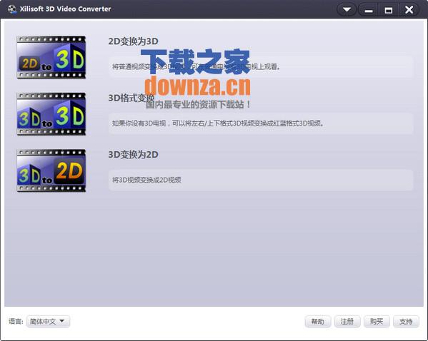Click the 注册 (Register) button
The image size is (428, 341).
(347, 322)
